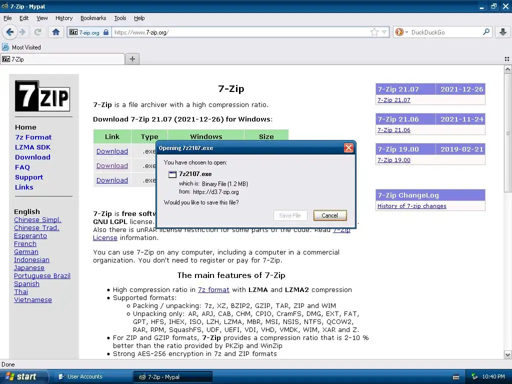Open the LZMA SDK sidebar link
This screenshot has height=384, width=512.
(32, 147)
